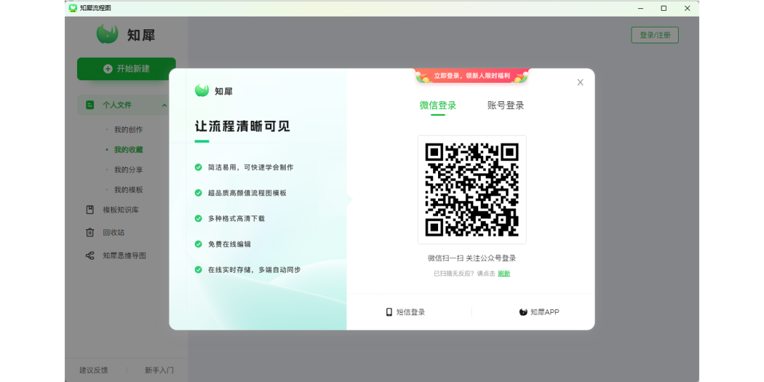Click the 知犀流程图 title bar app icon
The width and height of the screenshot is (764, 382).
(x=73, y=8)
